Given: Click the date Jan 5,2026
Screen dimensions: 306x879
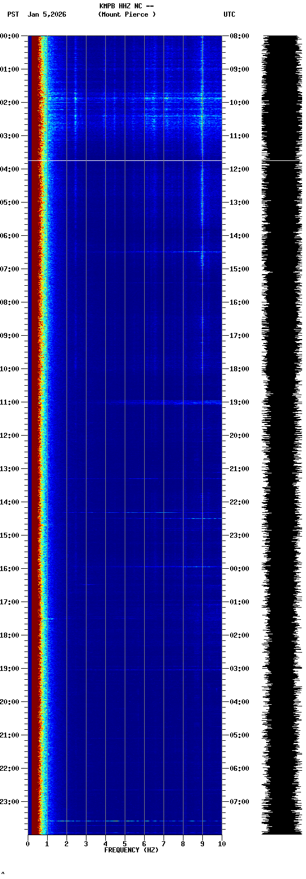Looking at the screenshot, I should pyautogui.click(x=47, y=14).
